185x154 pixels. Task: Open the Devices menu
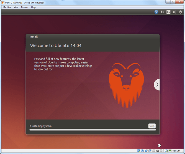click(x=25, y=7)
